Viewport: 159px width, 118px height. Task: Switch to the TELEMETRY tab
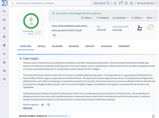pyautogui.click(x=106, y=46)
